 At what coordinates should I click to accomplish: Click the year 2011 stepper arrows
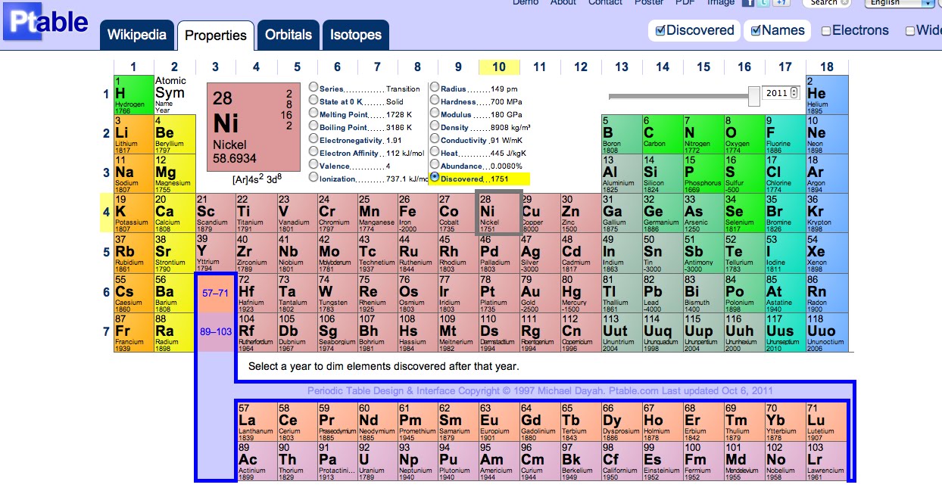(794, 93)
